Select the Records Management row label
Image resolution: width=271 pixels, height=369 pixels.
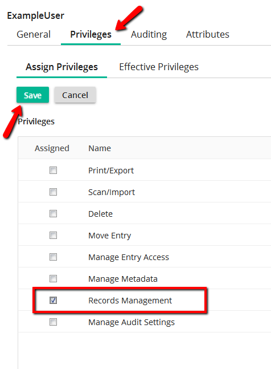point(130,301)
